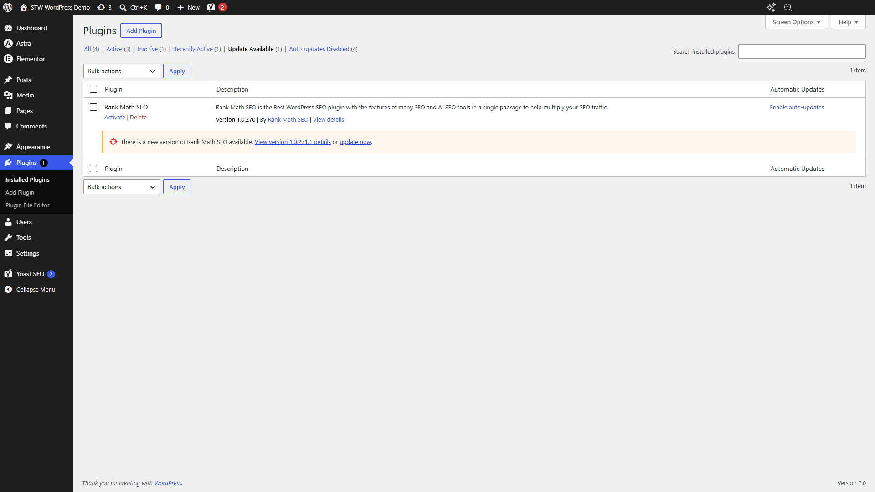Open the comments bubble icon in the admin bar
This screenshot has width=875, height=492.
158,7
